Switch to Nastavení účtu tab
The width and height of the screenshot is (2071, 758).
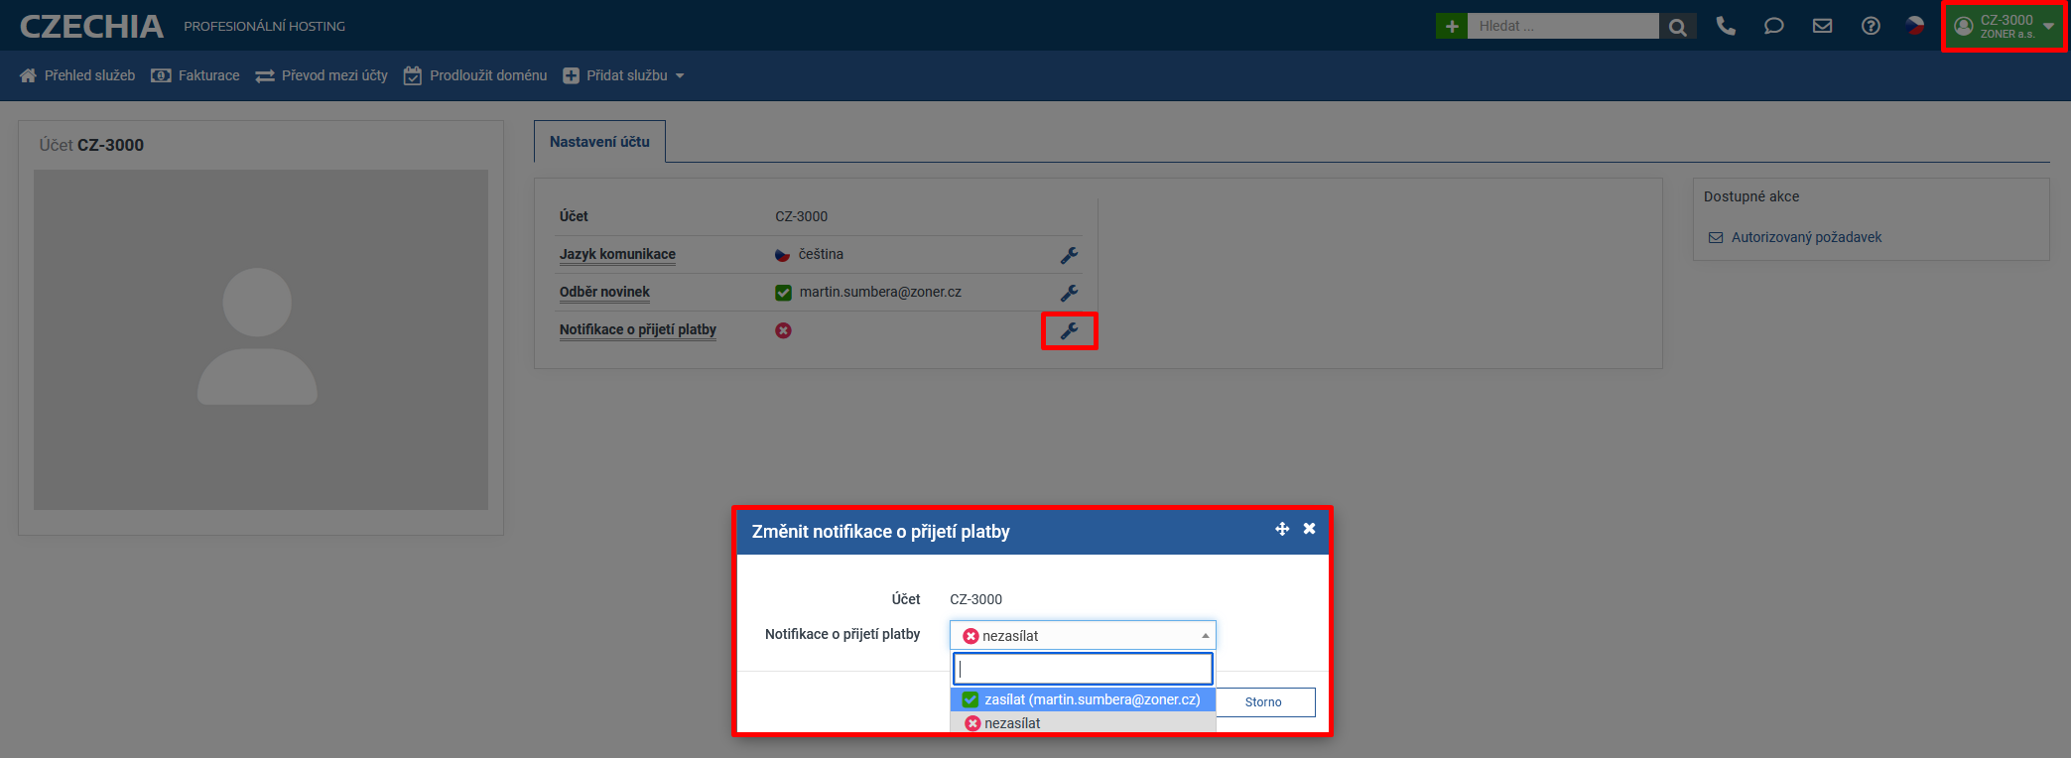click(x=599, y=142)
